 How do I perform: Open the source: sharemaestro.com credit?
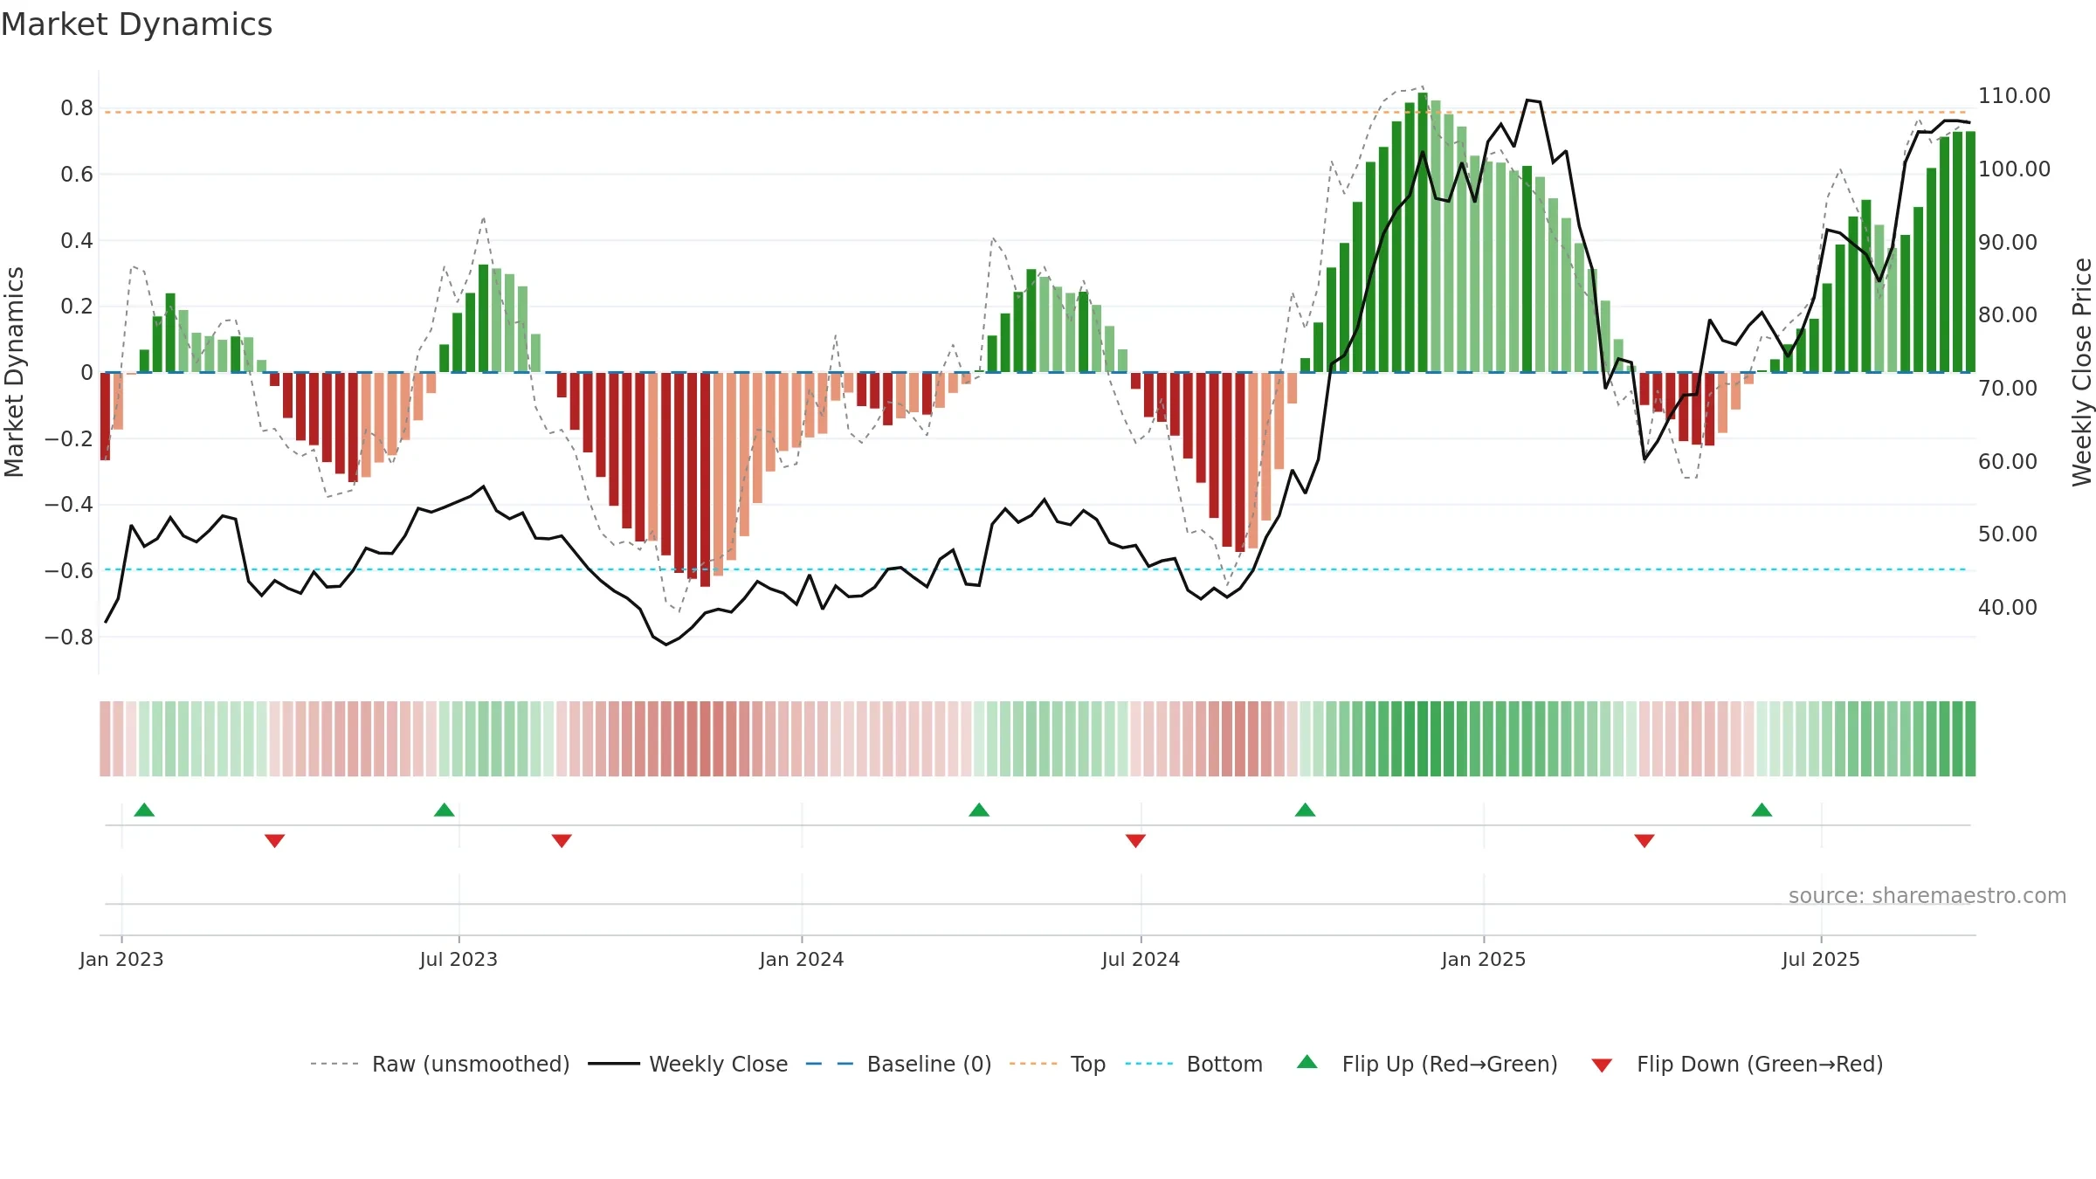point(1927,895)
